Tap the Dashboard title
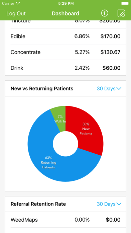 pos(65,13)
